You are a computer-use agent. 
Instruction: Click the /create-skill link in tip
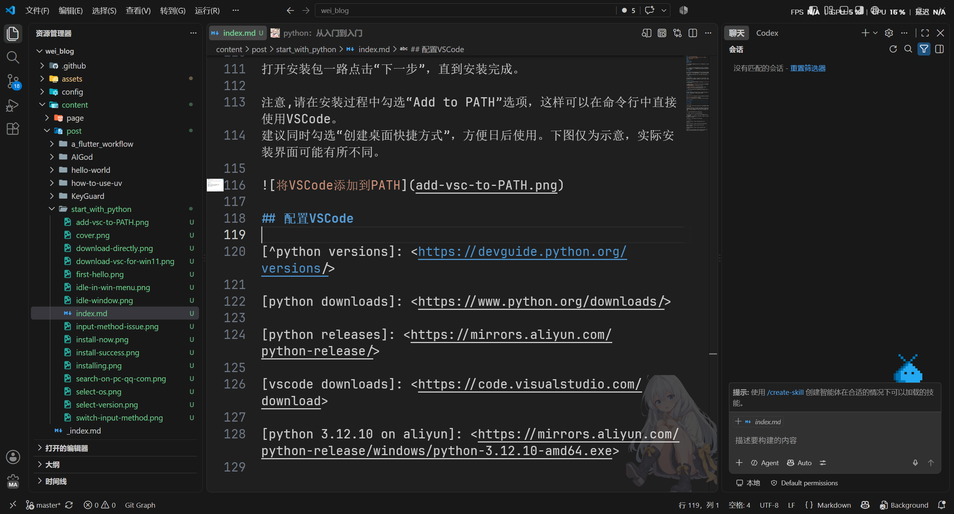tap(785, 392)
